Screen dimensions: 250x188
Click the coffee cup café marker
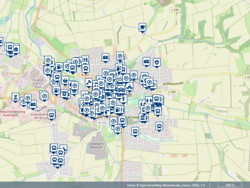[x=142, y=27]
